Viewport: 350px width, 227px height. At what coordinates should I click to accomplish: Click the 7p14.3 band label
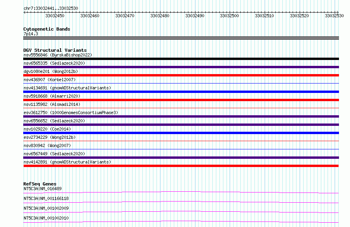pos(31,34)
